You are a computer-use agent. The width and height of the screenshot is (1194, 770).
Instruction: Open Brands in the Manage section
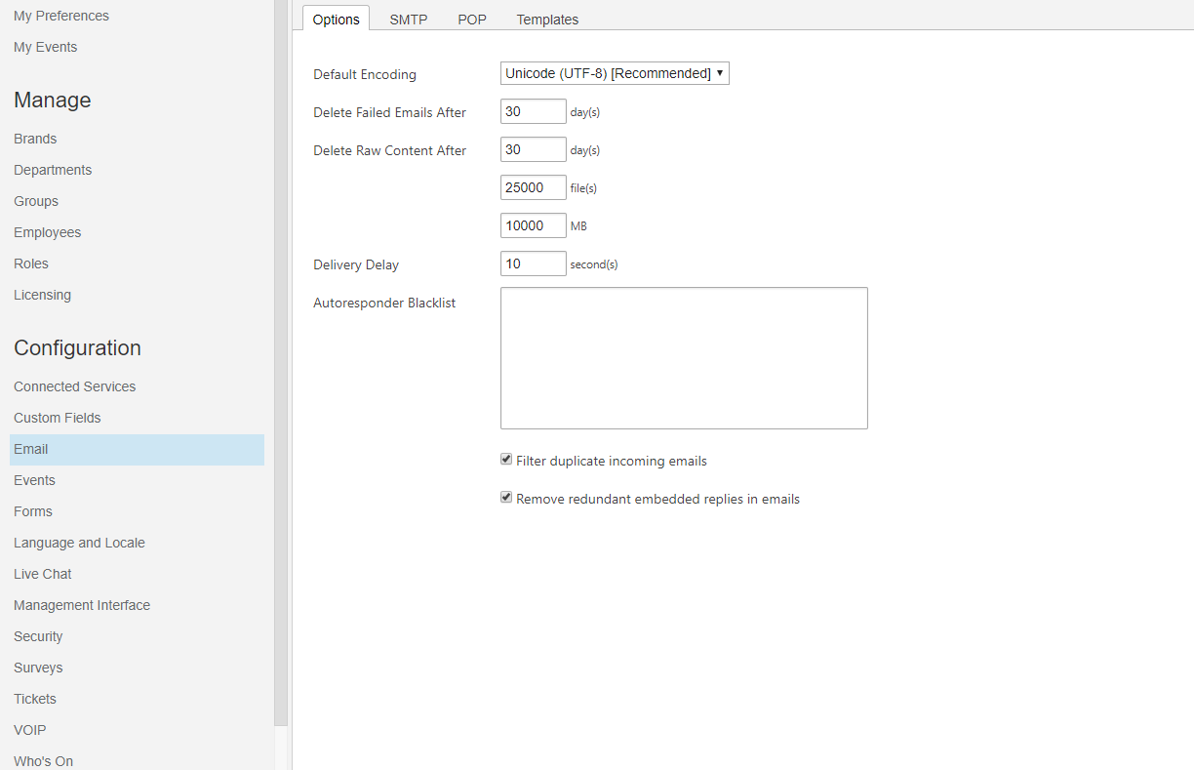[35, 139]
